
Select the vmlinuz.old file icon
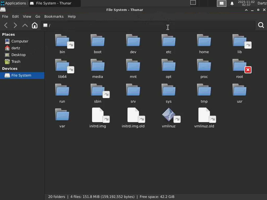pos(204,115)
